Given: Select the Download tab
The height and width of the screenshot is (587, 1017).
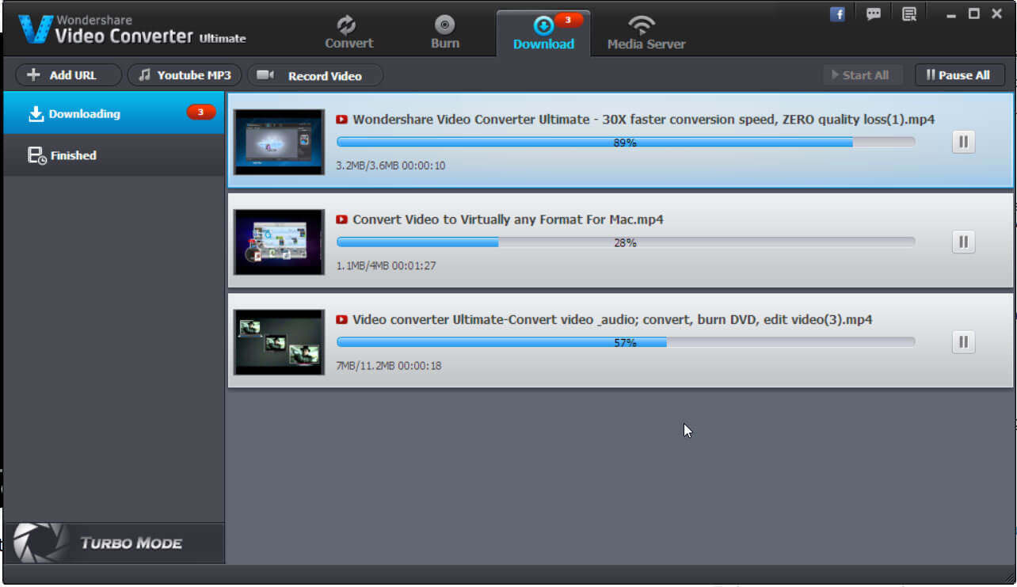Looking at the screenshot, I should [x=543, y=32].
